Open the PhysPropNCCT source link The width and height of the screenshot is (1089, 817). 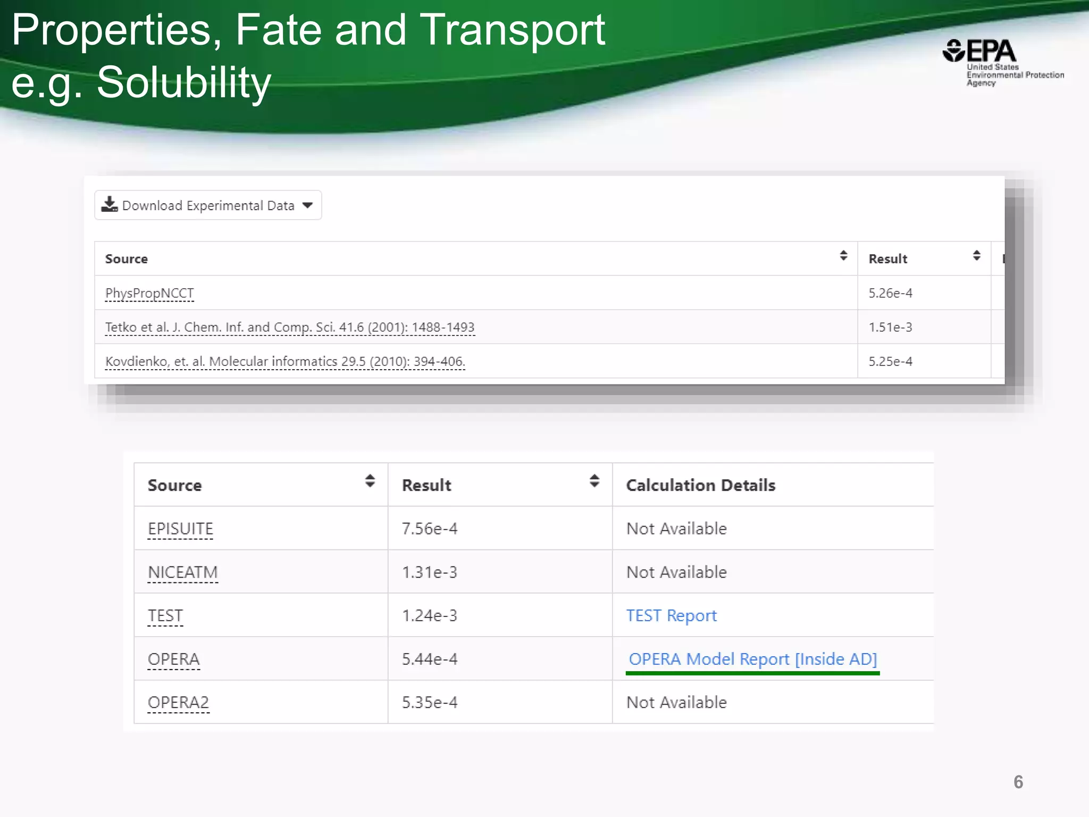point(149,294)
